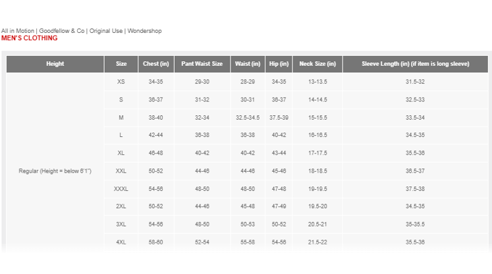Select the Hip (in) column header
Image resolution: width=492 pixels, height=274 pixels.
pyautogui.click(x=279, y=64)
